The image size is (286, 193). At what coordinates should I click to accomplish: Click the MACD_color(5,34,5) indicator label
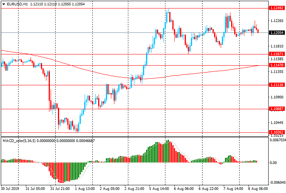[x=19, y=141]
